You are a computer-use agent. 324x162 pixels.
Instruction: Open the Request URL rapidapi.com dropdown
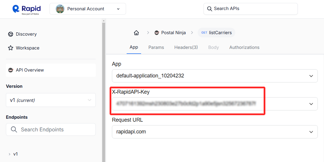(215, 132)
